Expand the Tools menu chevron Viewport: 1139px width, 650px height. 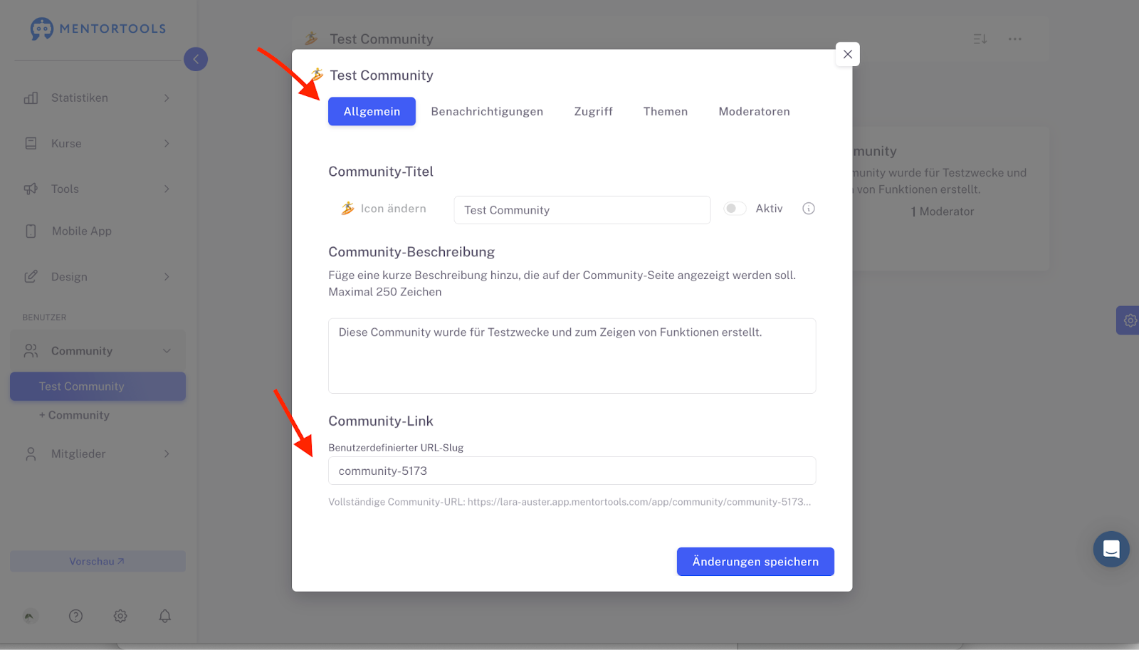pyautogui.click(x=167, y=189)
